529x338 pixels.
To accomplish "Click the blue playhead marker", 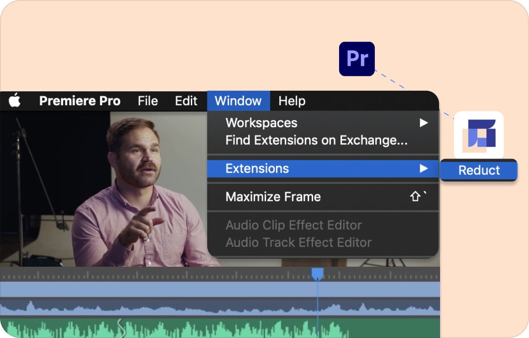I will pyautogui.click(x=317, y=274).
